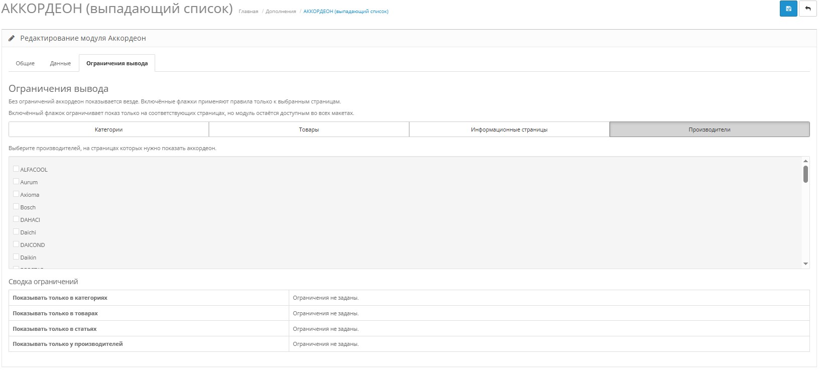Screen dimensions: 820x373
Task: Select the Производители section button
Action: pos(709,130)
